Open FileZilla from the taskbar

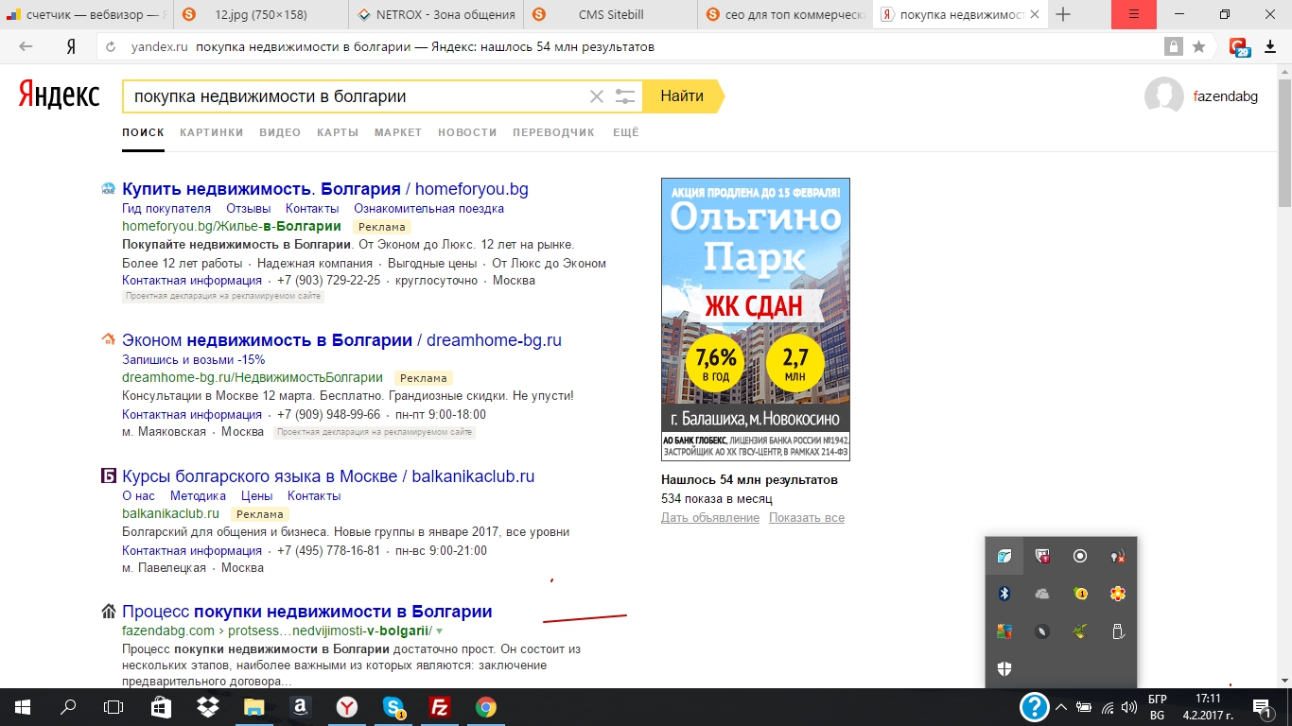439,706
